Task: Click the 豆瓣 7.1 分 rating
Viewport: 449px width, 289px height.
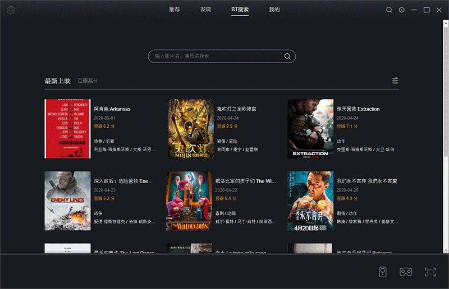Action: pos(347,127)
